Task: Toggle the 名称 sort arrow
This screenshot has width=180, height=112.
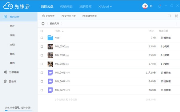Action: click(x=63, y=31)
